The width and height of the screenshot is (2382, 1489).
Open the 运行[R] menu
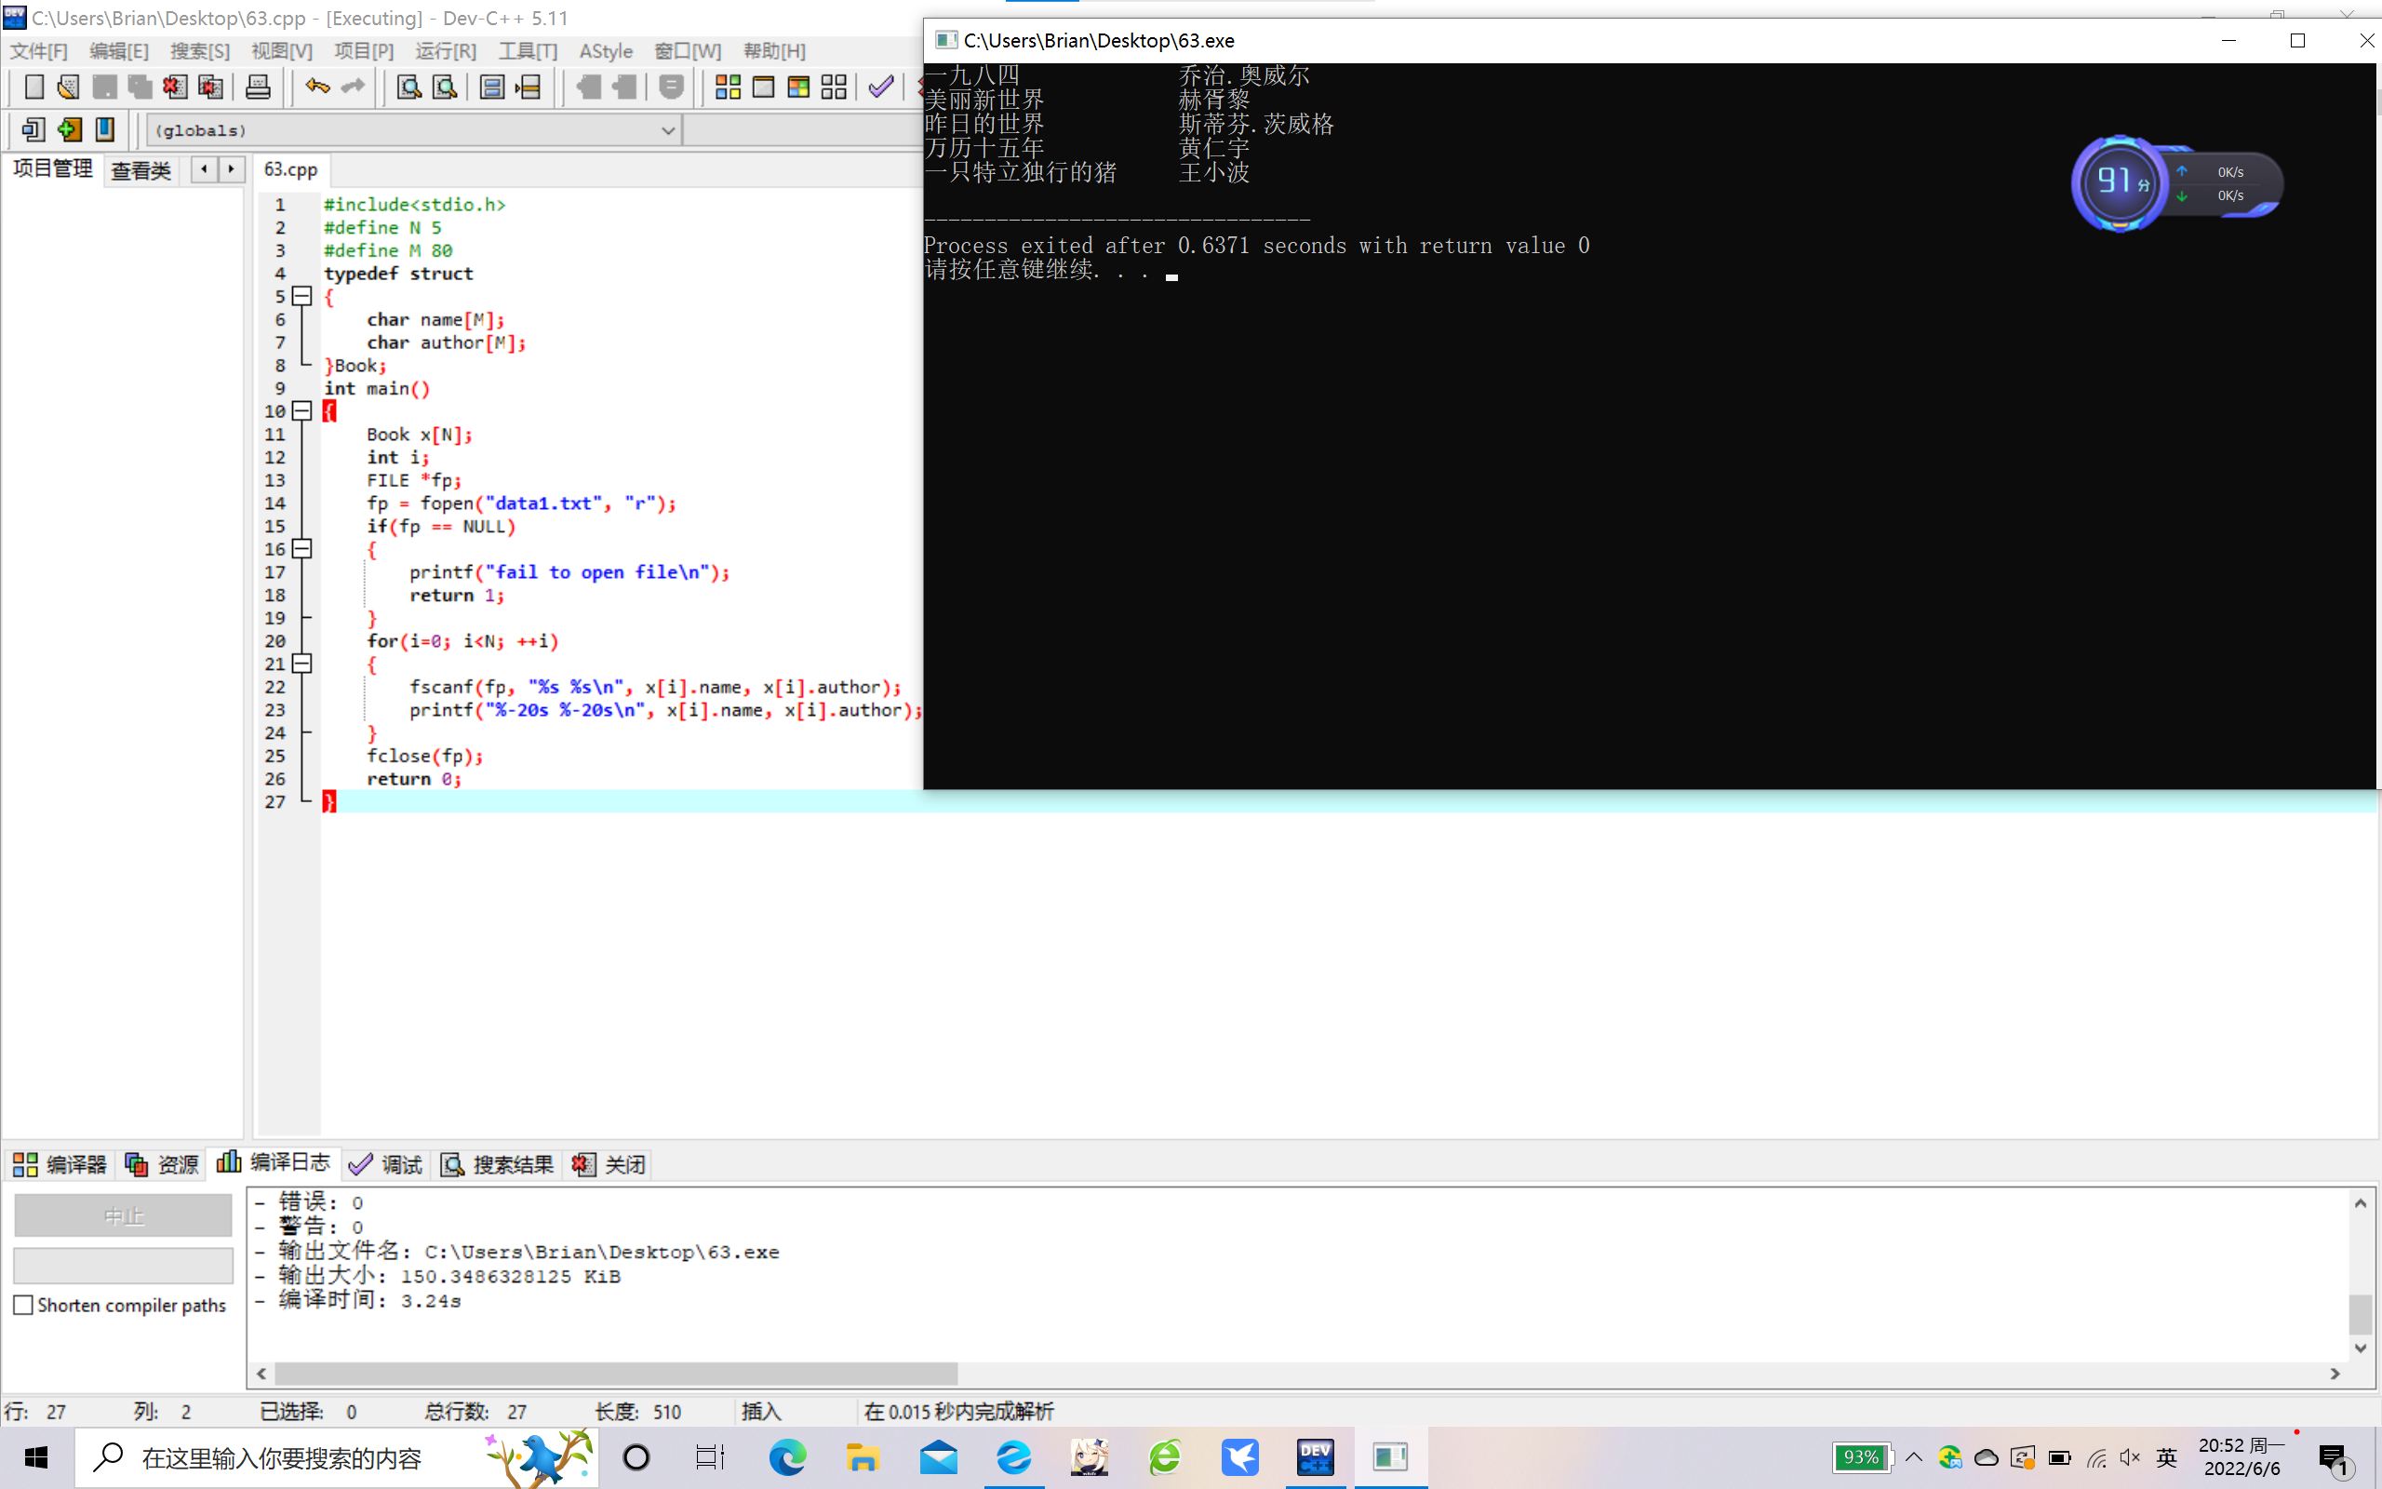pyautogui.click(x=445, y=51)
